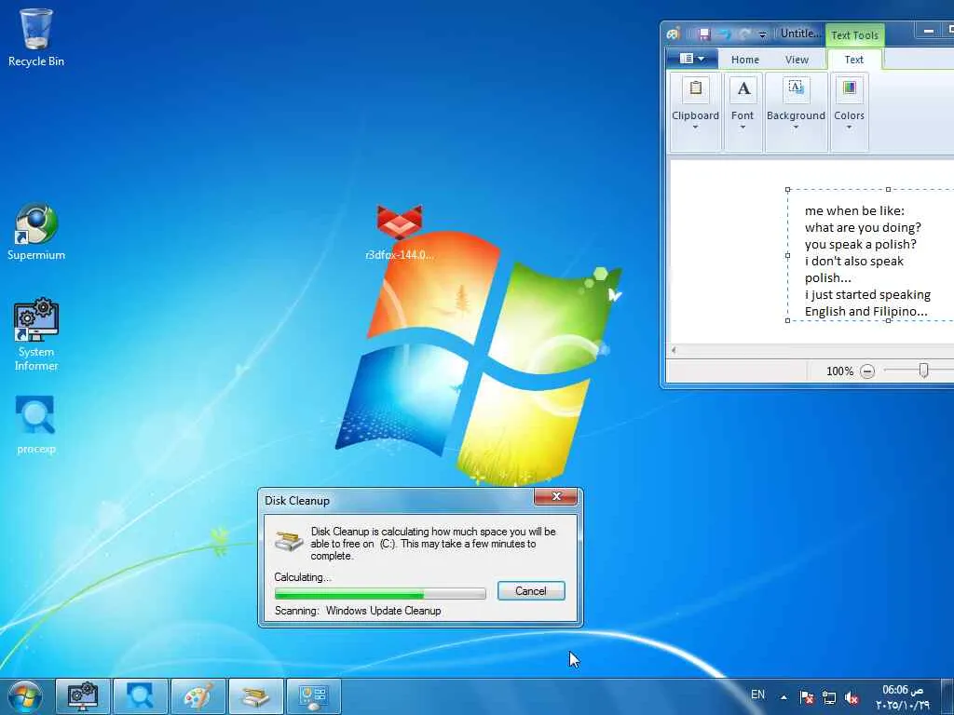
Task: Click 'Scanning: Windows Update Cleanup' status text
Action: pyautogui.click(x=358, y=611)
